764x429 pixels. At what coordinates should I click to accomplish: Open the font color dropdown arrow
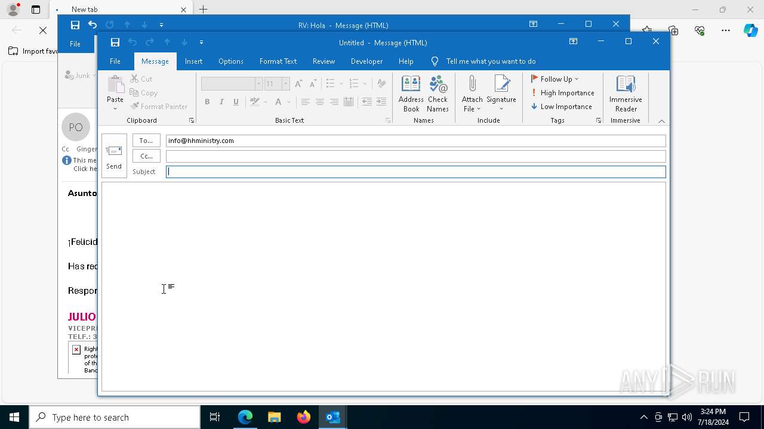point(289,102)
